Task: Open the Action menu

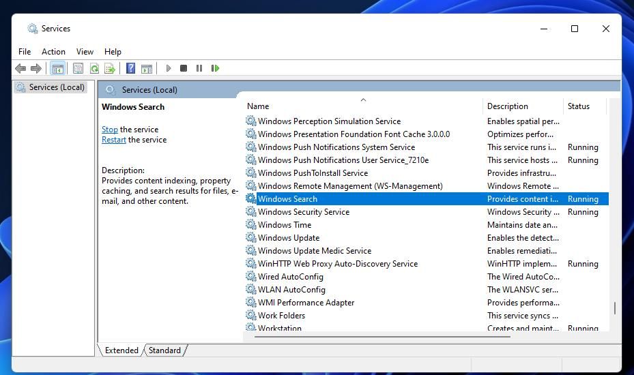Action: [x=53, y=52]
